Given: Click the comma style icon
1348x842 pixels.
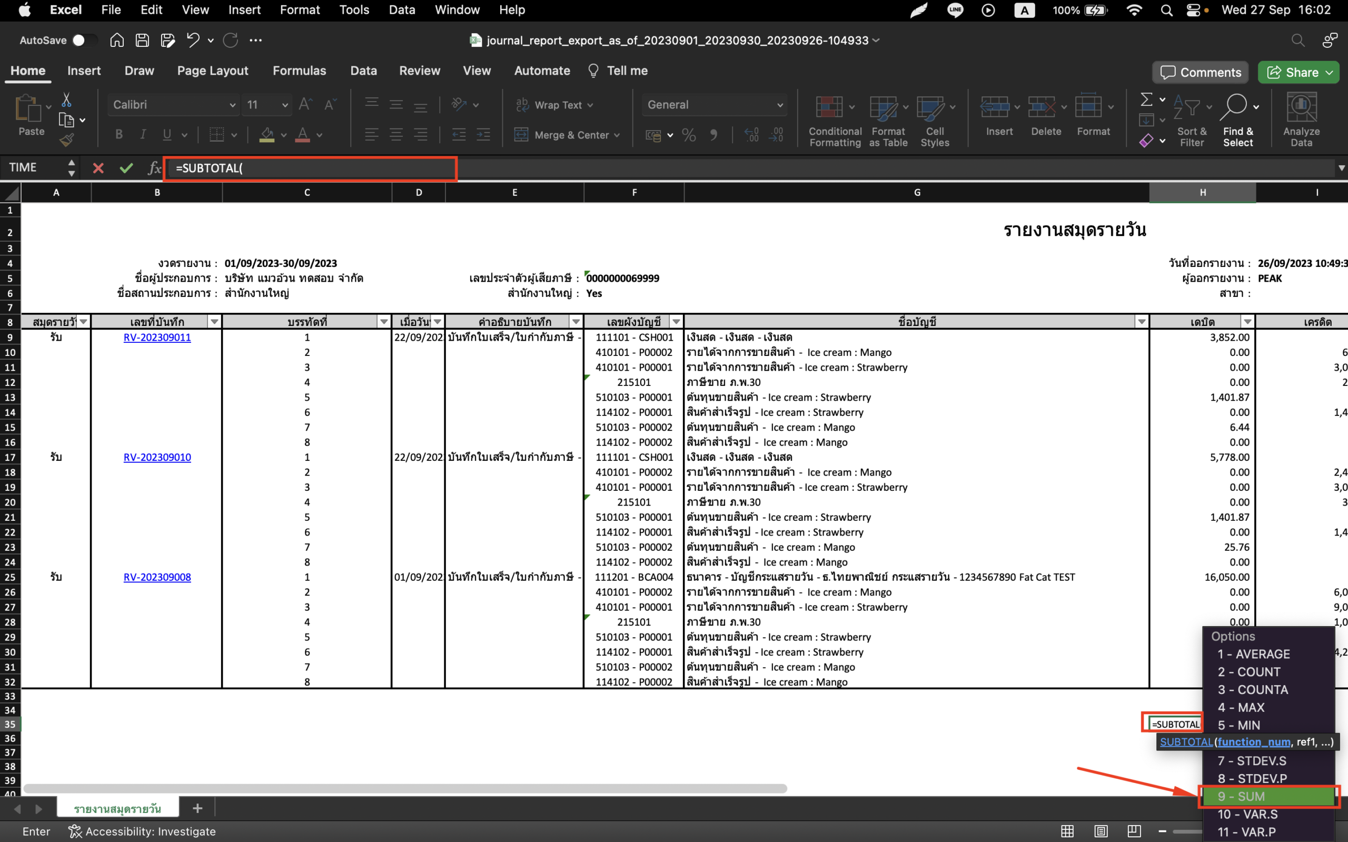Looking at the screenshot, I should coord(714,135).
